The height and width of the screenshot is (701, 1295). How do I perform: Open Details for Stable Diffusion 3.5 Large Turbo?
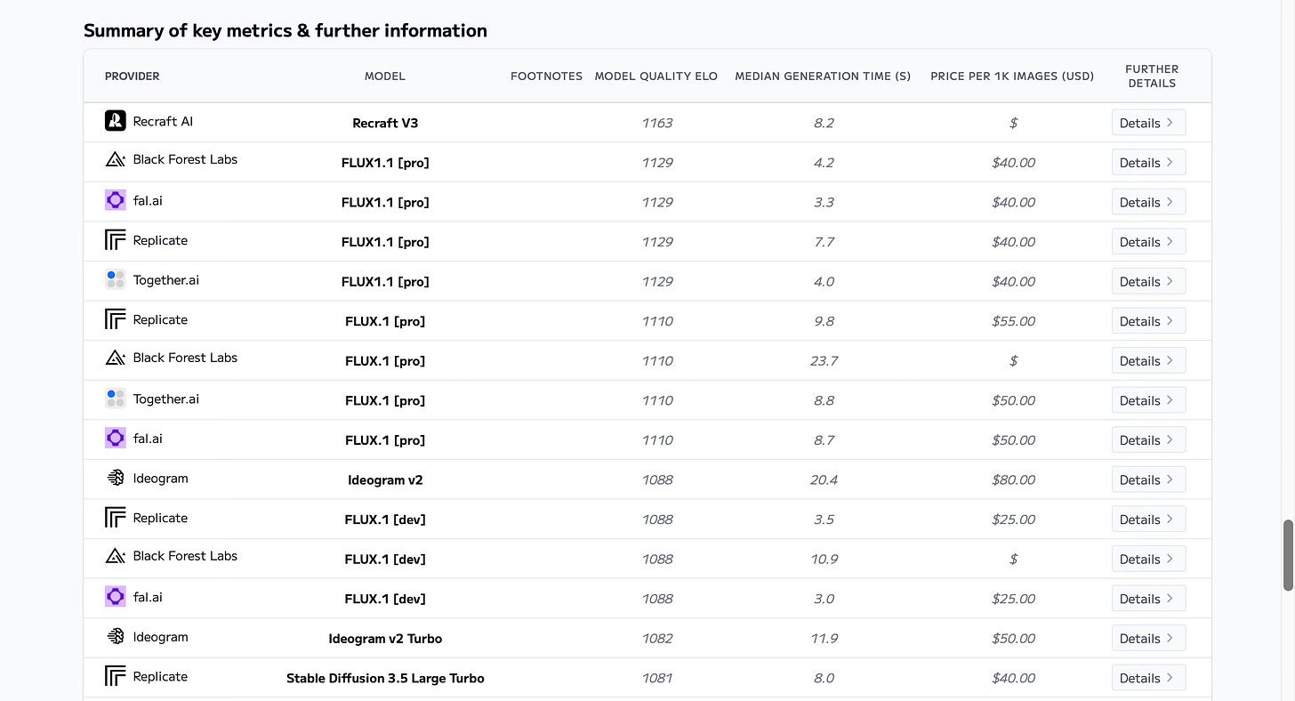[1148, 678]
